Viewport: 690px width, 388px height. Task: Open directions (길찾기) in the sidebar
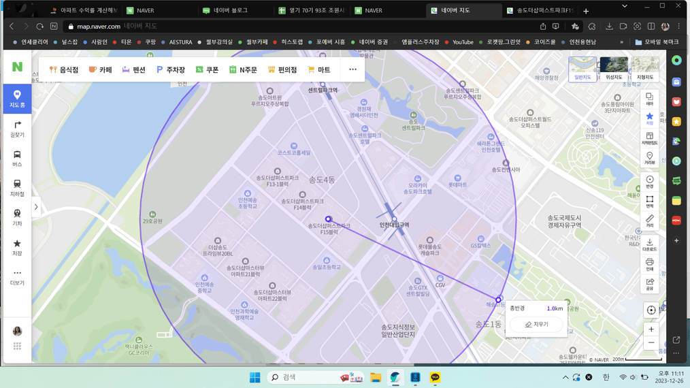[17, 129]
